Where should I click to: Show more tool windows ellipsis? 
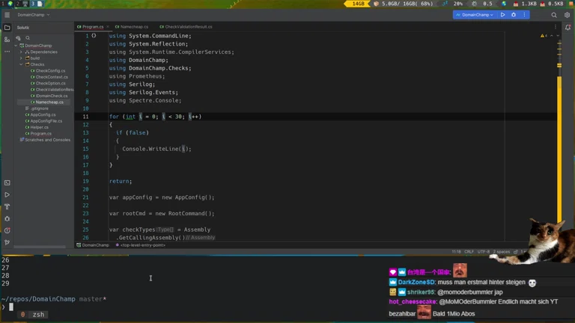(x=7, y=52)
